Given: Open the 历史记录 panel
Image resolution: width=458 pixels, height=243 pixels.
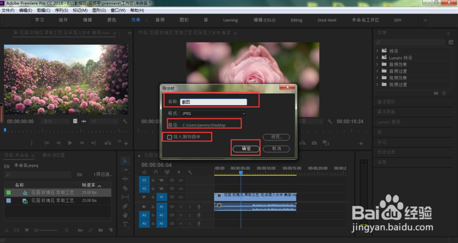Looking at the screenshot, I should coord(386,152).
